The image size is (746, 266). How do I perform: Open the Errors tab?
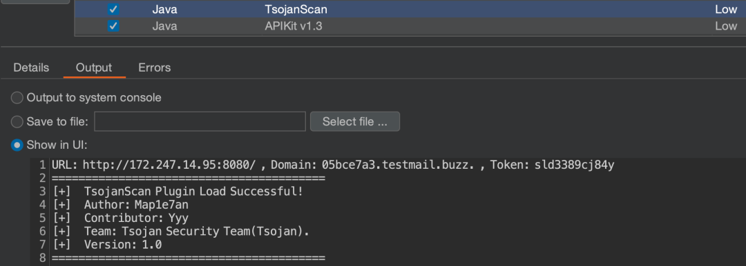(155, 68)
